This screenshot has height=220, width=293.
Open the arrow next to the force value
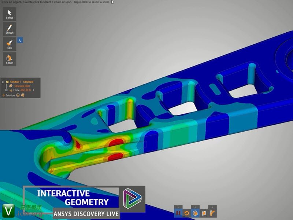coord(34,90)
